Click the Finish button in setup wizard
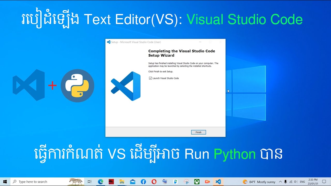 pyautogui.click(x=198, y=132)
